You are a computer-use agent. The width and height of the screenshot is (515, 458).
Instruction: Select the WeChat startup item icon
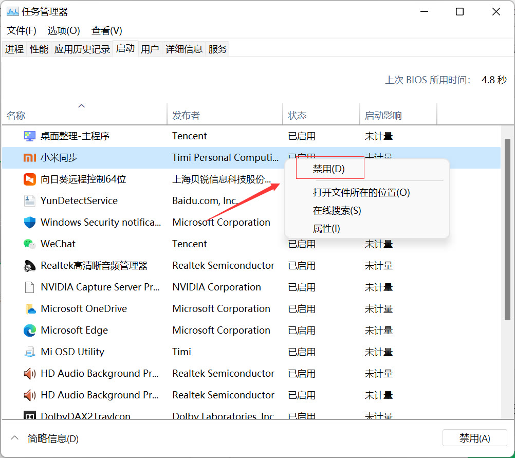[x=29, y=244]
